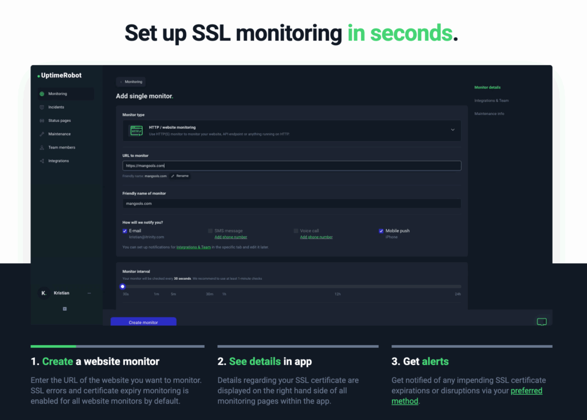
Task: Select the Maintenance info section tab
Action: (x=490, y=114)
